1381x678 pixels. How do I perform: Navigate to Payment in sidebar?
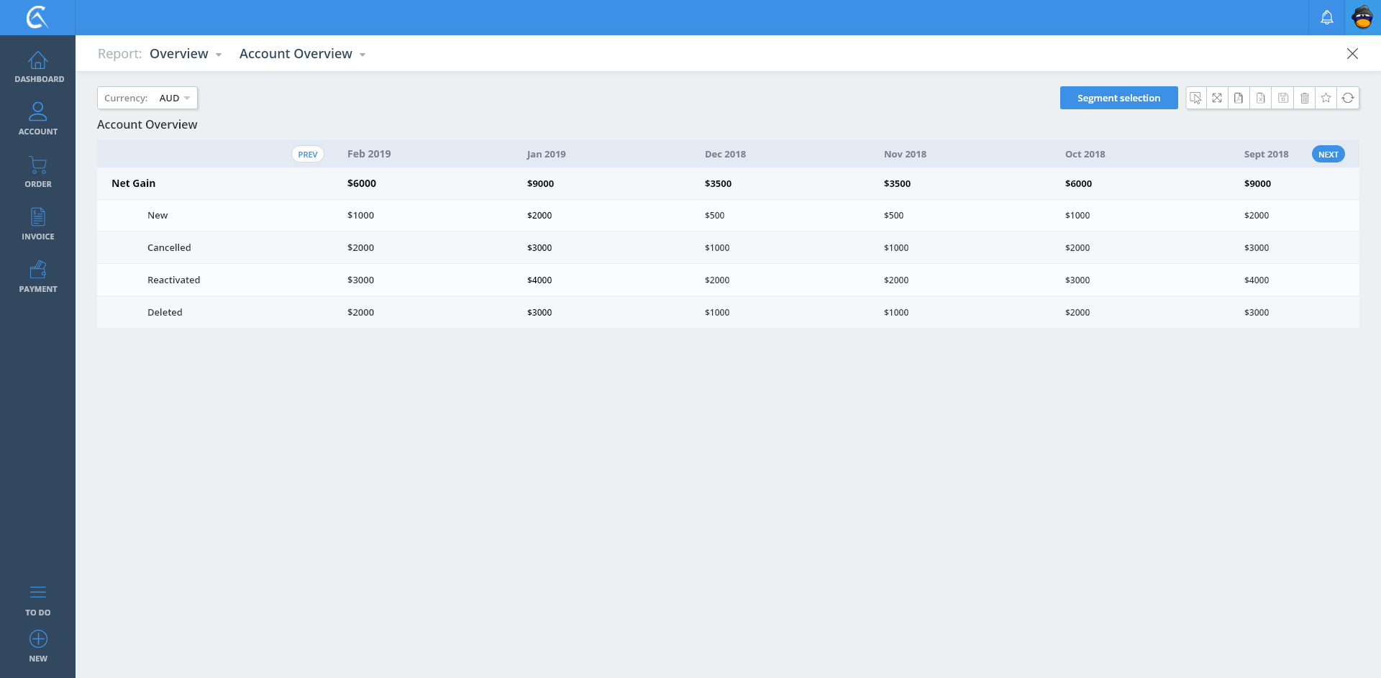coord(38,276)
